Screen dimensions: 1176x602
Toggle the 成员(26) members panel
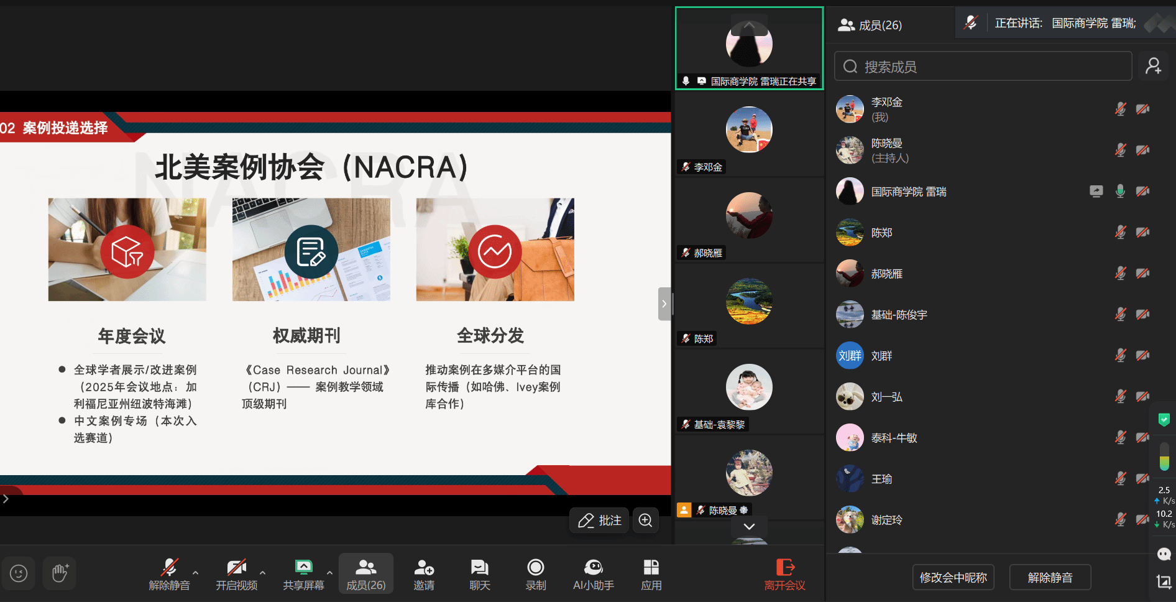[365, 573]
